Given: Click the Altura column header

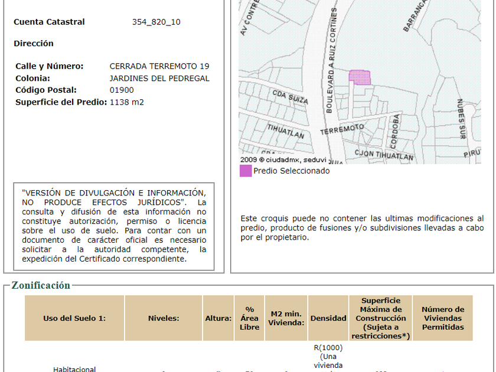Looking at the screenshot, I should [x=218, y=318].
